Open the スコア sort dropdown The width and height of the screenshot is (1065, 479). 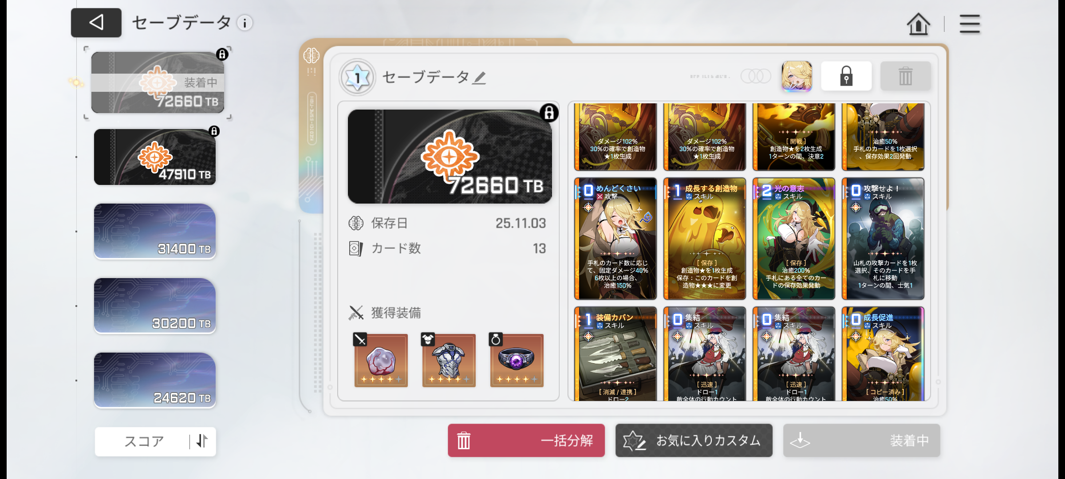click(x=143, y=441)
